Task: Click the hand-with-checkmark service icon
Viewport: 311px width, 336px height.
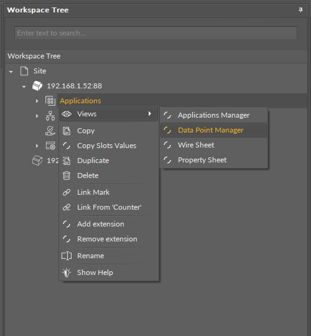Action: 50,131
